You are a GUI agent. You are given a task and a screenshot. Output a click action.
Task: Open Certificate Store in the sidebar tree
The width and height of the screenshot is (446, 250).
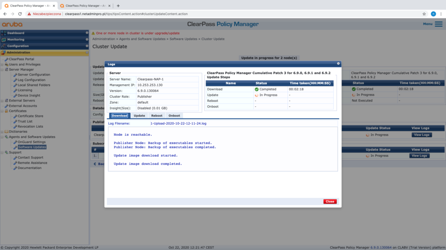point(30,116)
